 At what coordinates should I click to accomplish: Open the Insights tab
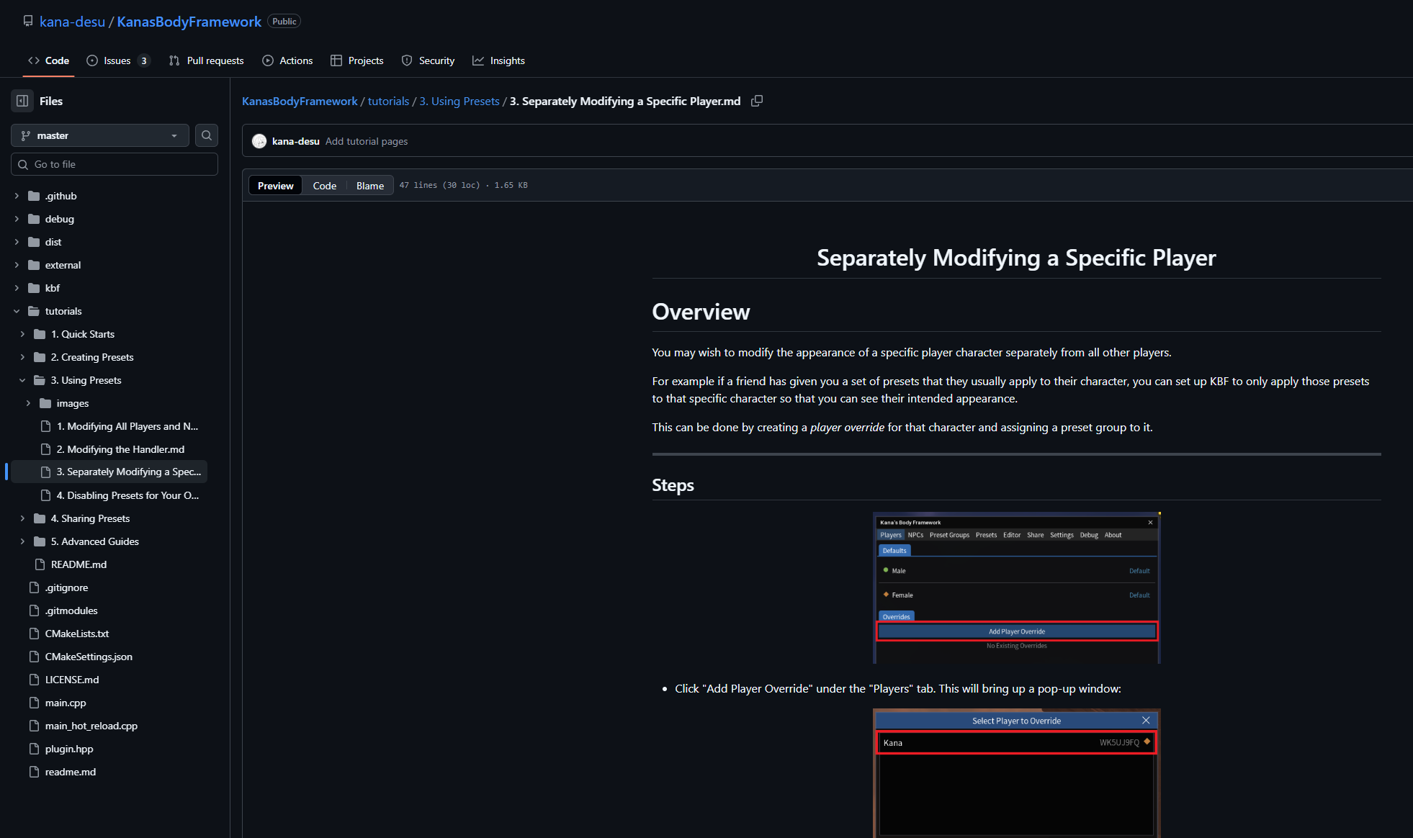click(498, 60)
